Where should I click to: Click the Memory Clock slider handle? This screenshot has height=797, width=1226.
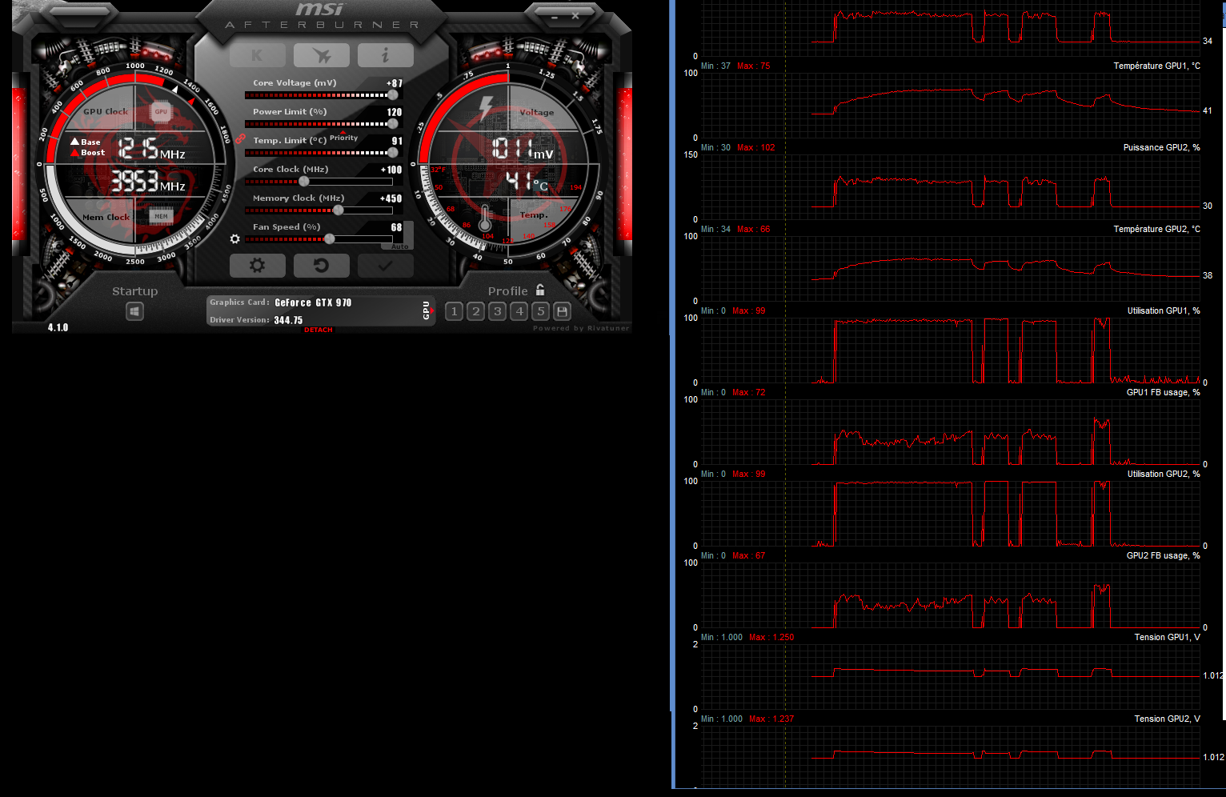point(339,210)
